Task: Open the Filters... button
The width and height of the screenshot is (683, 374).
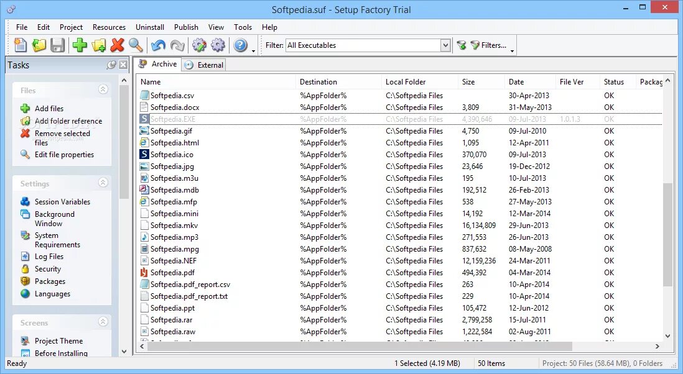Action: [x=489, y=45]
